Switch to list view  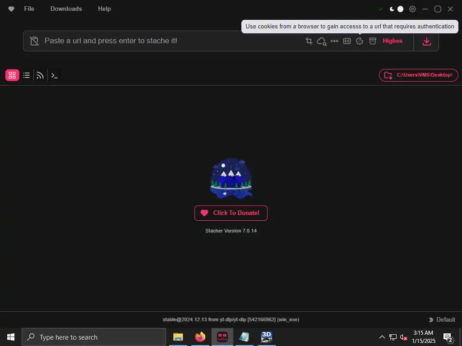(26, 75)
